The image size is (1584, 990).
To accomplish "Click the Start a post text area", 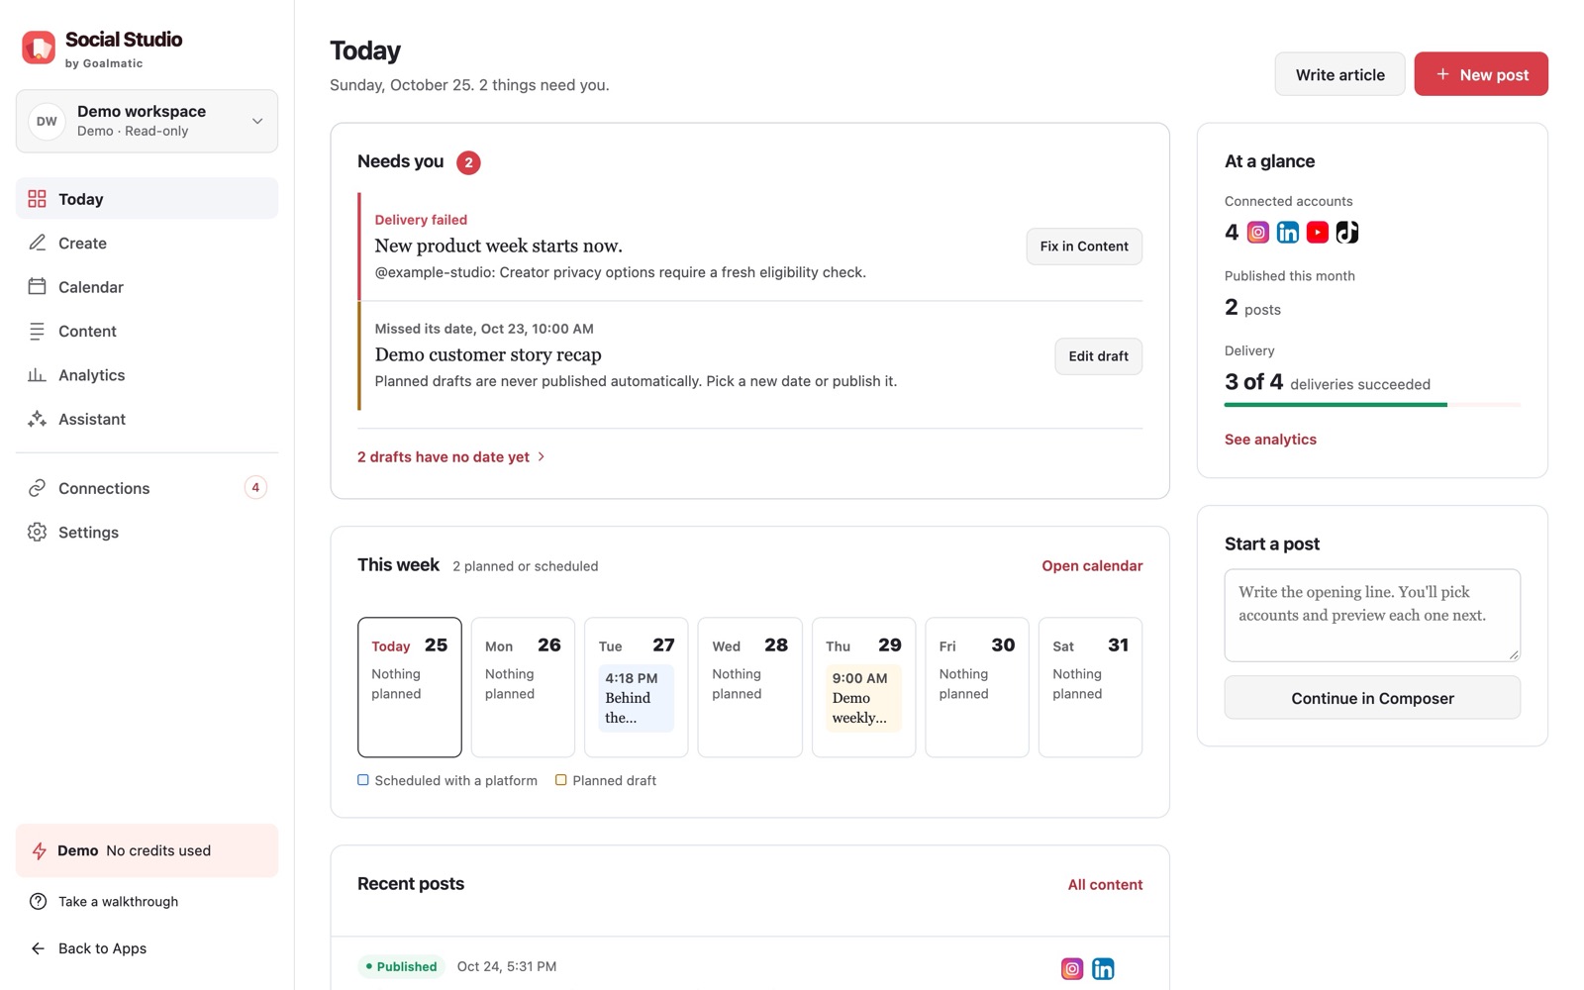I will coord(1372,615).
